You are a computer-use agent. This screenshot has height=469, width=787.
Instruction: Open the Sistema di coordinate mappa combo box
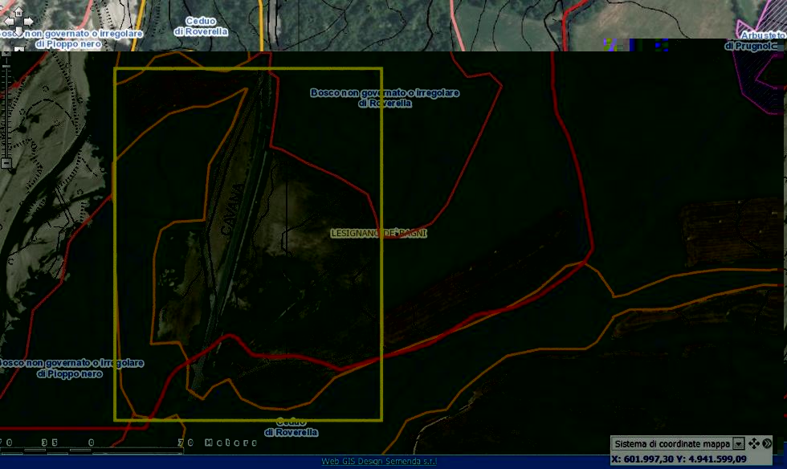(x=671, y=443)
